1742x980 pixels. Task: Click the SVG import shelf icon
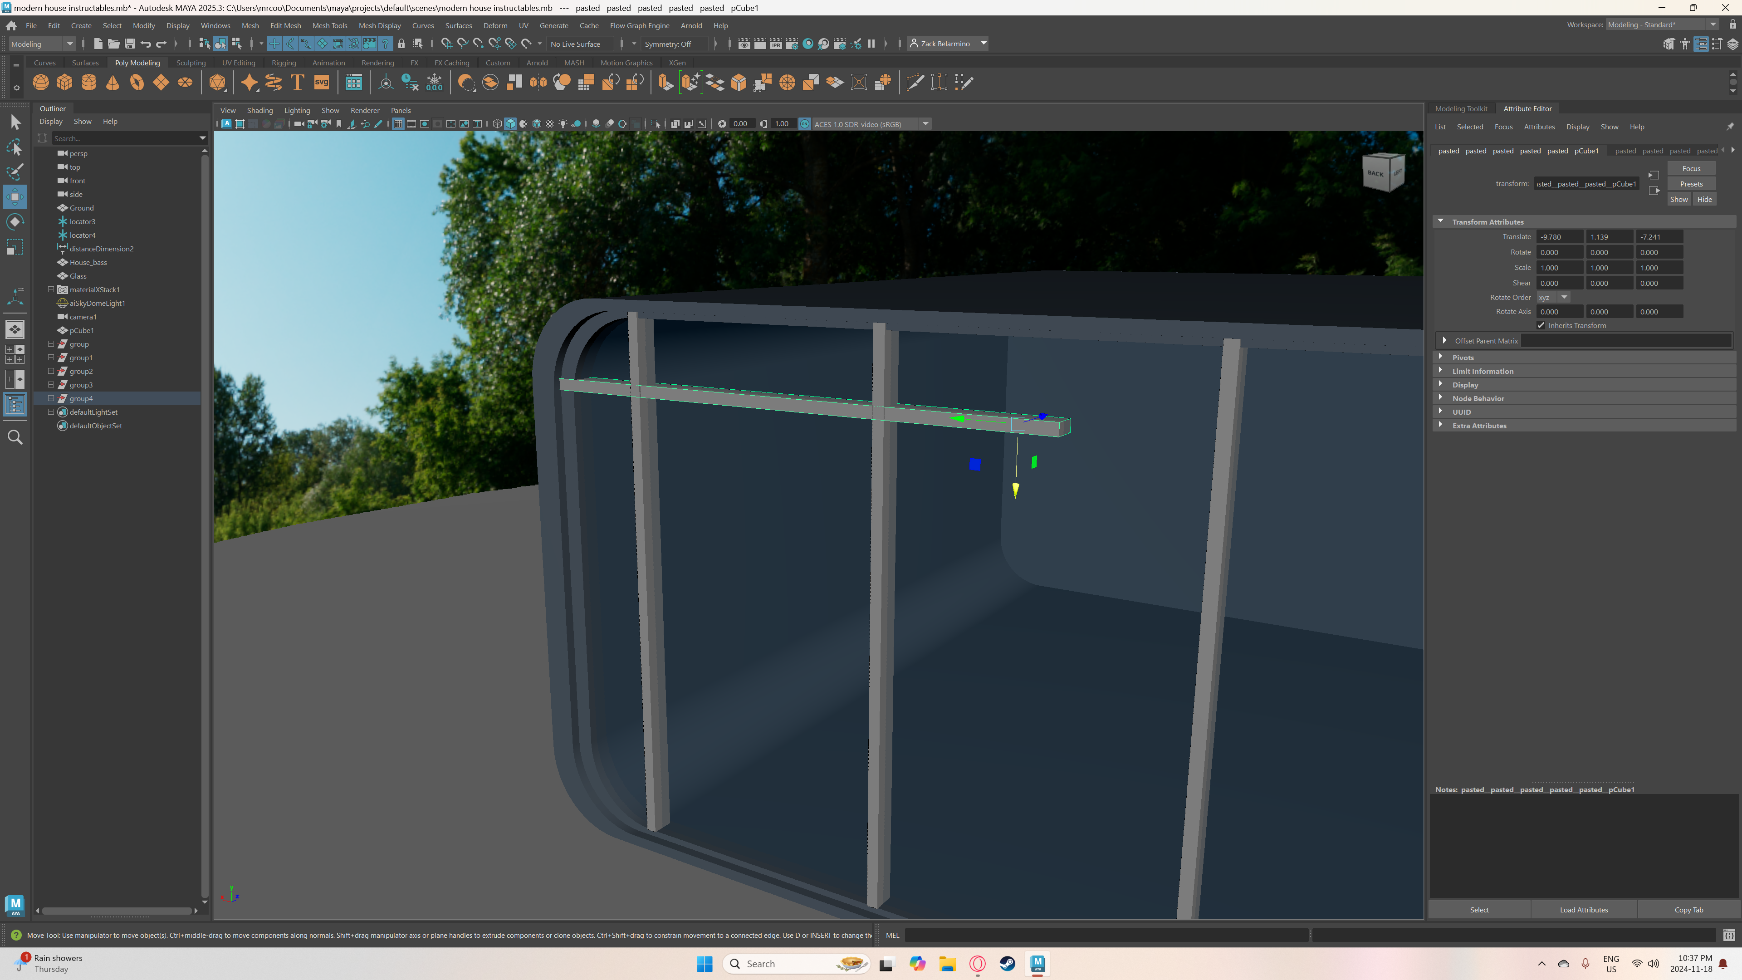point(321,83)
